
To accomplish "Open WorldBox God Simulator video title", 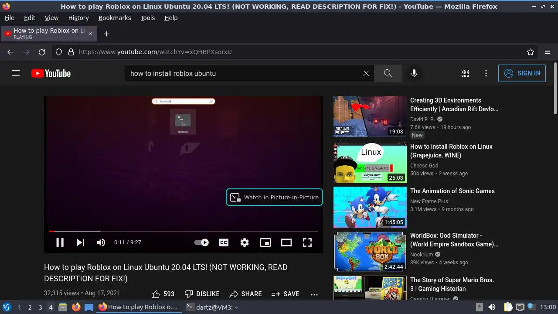I will 454,240.
